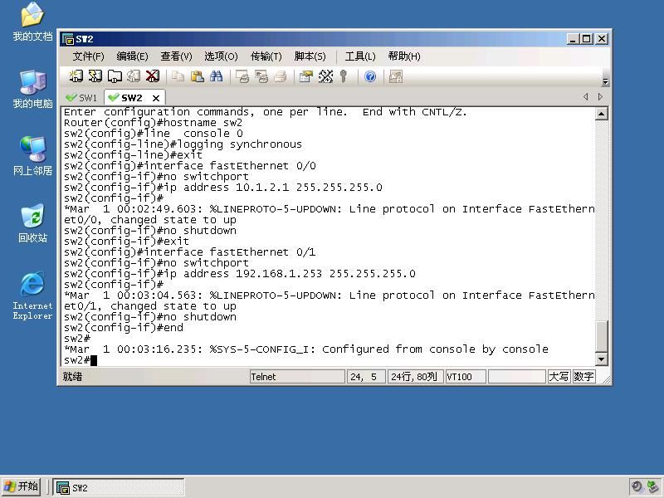Click the public key icon
This screenshot has height=498, width=664.
point(344,76)
